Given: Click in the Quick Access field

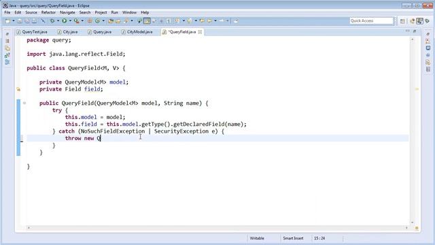Looking at the screenshot, I should coord(371,21).
